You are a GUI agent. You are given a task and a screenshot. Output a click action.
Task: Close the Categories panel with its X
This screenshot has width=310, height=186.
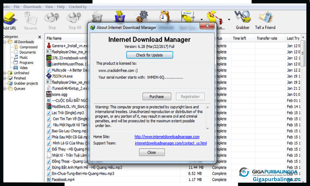tap(40, 37)
